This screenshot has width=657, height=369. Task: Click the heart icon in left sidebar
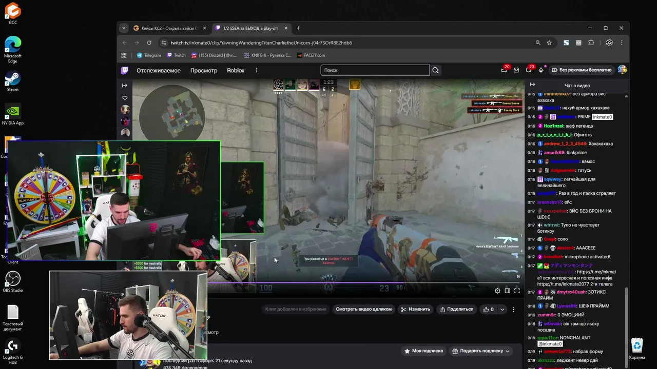click(x=124, y=98)
